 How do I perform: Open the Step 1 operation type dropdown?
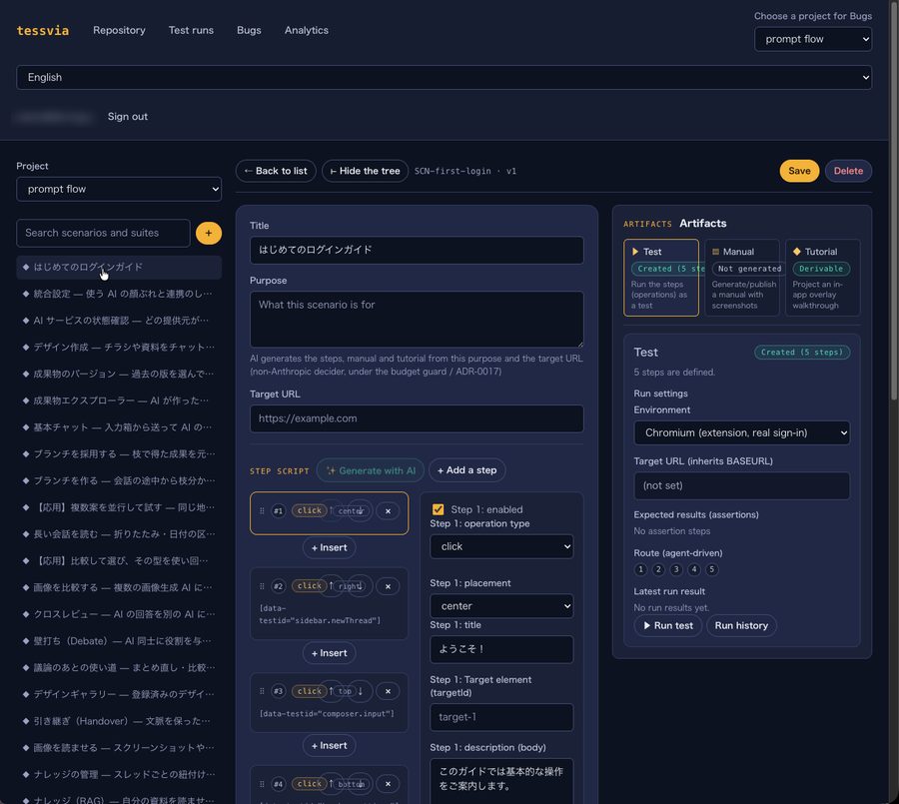[501, 546]
